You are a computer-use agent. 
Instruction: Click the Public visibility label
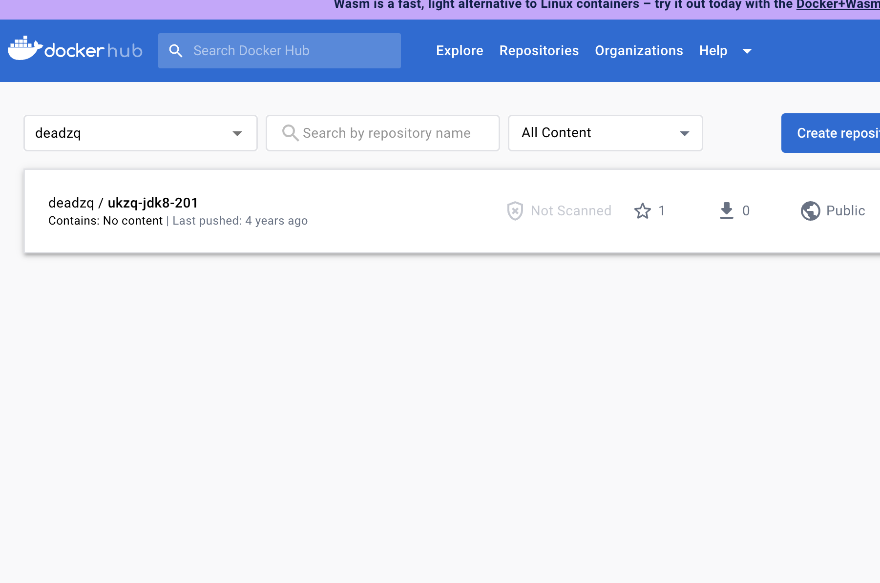(x=845, y=211)
